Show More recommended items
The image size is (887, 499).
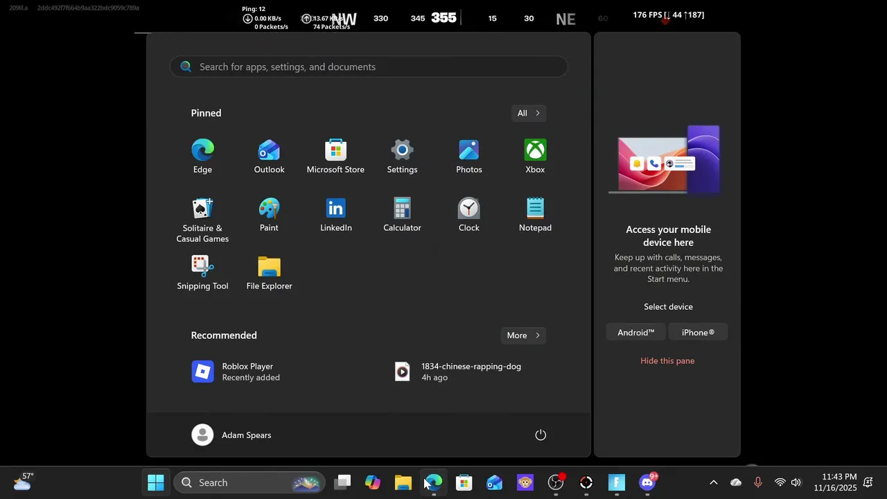pyautogui.click(x=522, y=335)
